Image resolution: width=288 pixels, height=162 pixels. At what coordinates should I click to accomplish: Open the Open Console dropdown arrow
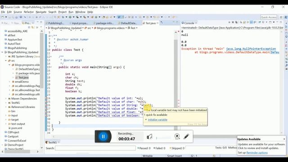pyautogui.click(x=274, y=22)
